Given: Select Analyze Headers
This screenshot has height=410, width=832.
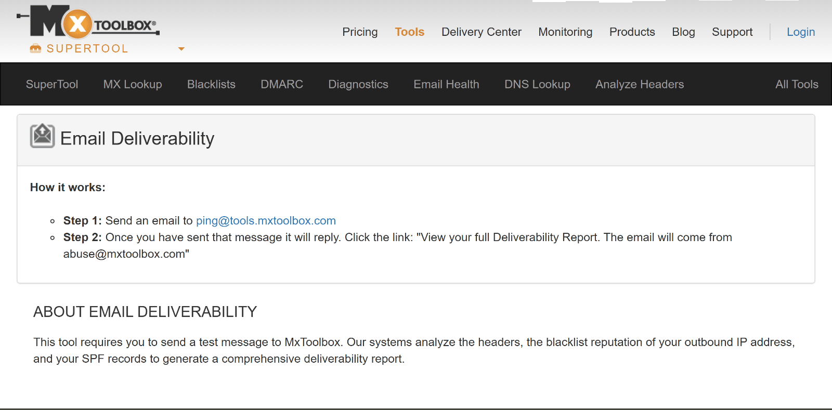Looking at the screenshot, I should pyautogui.click(x=640, y=84).
